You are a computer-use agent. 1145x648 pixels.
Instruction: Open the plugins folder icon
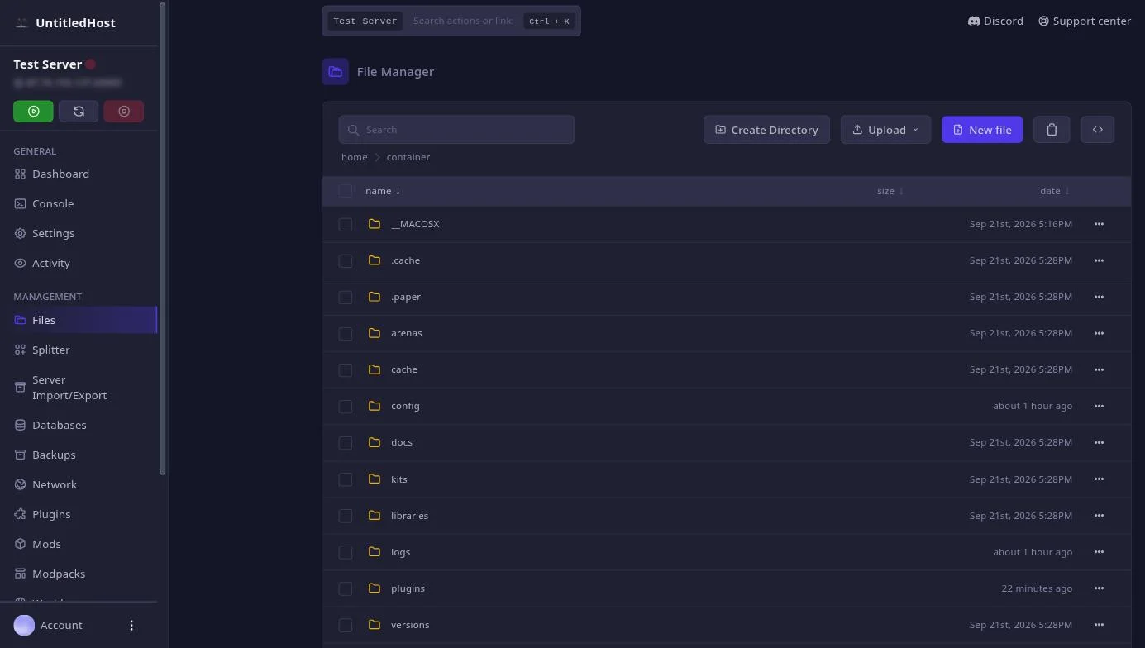375,588
